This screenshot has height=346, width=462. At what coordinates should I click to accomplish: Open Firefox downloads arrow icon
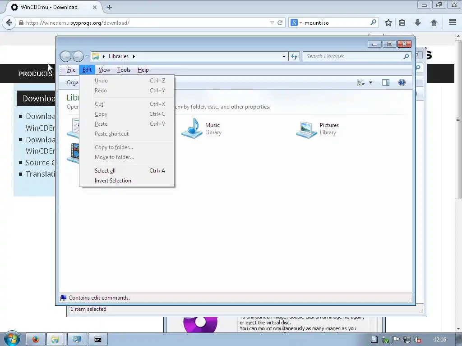click(417, 23)
